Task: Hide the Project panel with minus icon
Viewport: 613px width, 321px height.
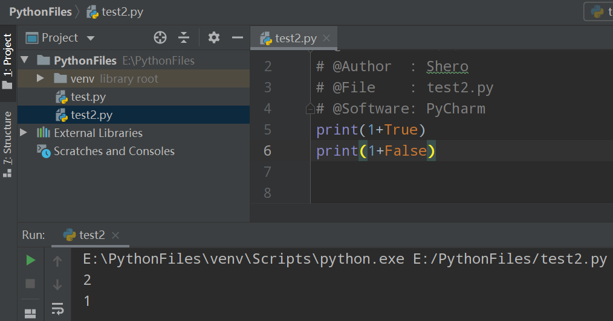Action: tap(238, 38)
